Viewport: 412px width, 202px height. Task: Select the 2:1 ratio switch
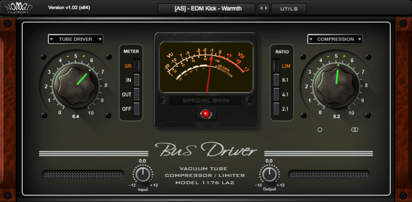(276, 109)
